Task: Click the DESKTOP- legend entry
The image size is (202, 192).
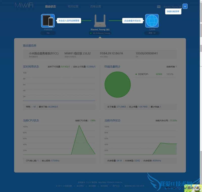Action: [143, 74]
